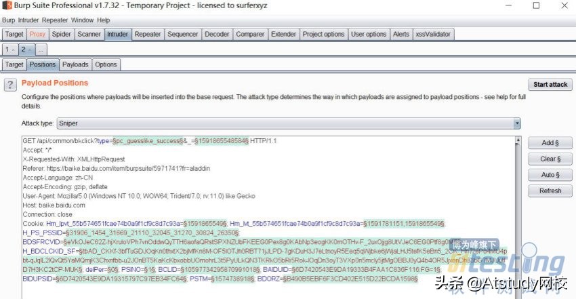Close Intruder attack tab 2
The image size is (576, 299).
(30, 49)
